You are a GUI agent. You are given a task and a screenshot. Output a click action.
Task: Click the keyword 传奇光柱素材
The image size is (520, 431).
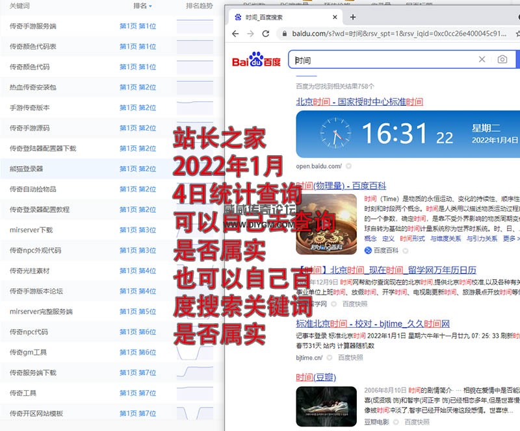pyautogui.click(x=29, y=271)
